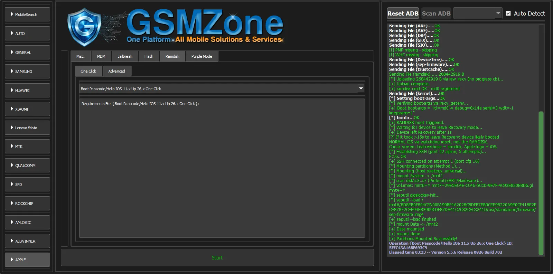The height and width of the screenshot is (274, 553).
Task: Click the 'Sending File (DeviceTree)' log line
Action: tap(422, 60)
